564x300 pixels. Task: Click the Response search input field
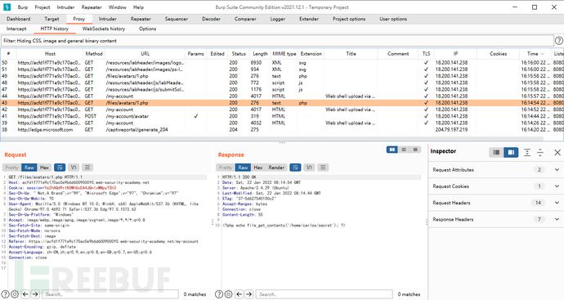324,294
